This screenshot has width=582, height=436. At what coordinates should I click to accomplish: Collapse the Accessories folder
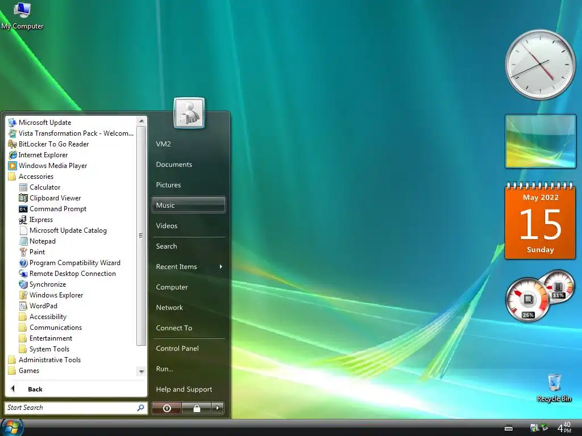(31, 177)
